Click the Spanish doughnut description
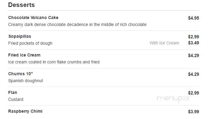This screenshot has height=119, width=222. tap(25, 81)
